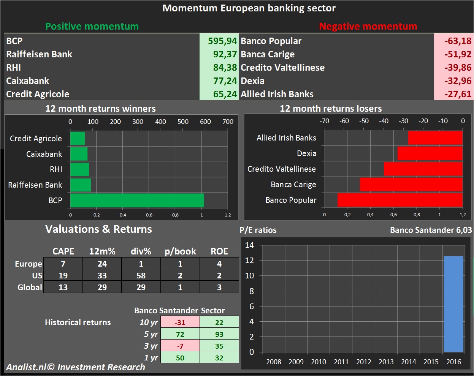Select the Dexia red bar in losers chart
This screenshot has height=376, width=474.
tap(430, 153)
